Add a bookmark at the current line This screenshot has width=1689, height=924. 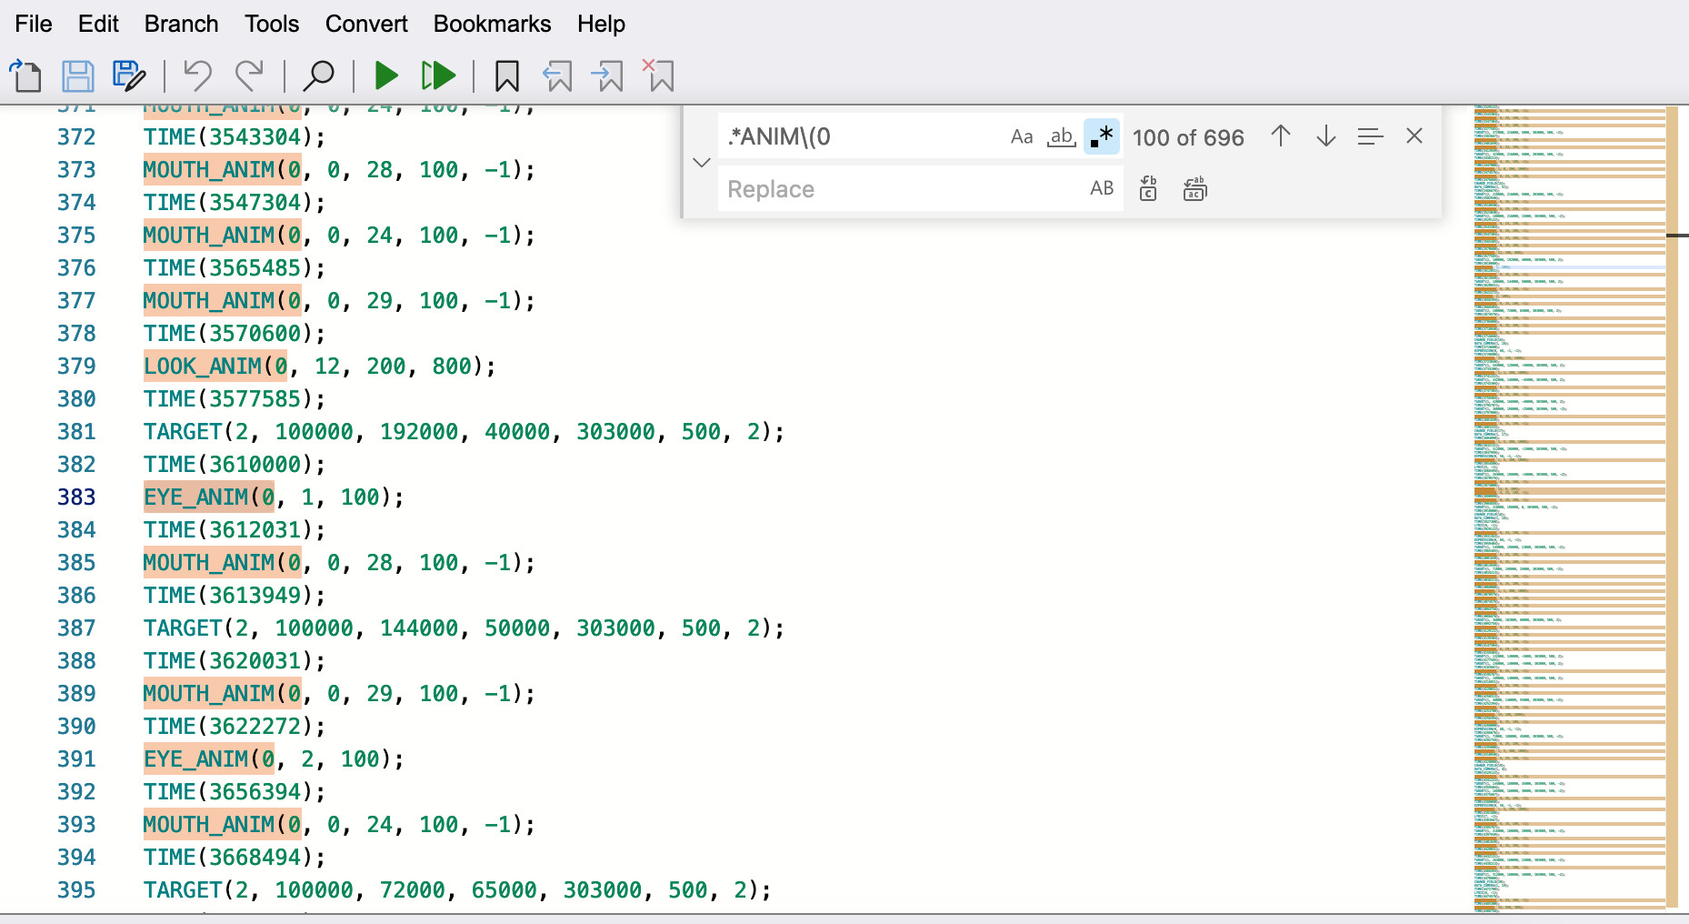[506, 76]
